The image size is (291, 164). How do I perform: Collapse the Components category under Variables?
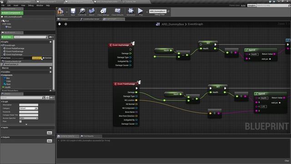point(1,75)
